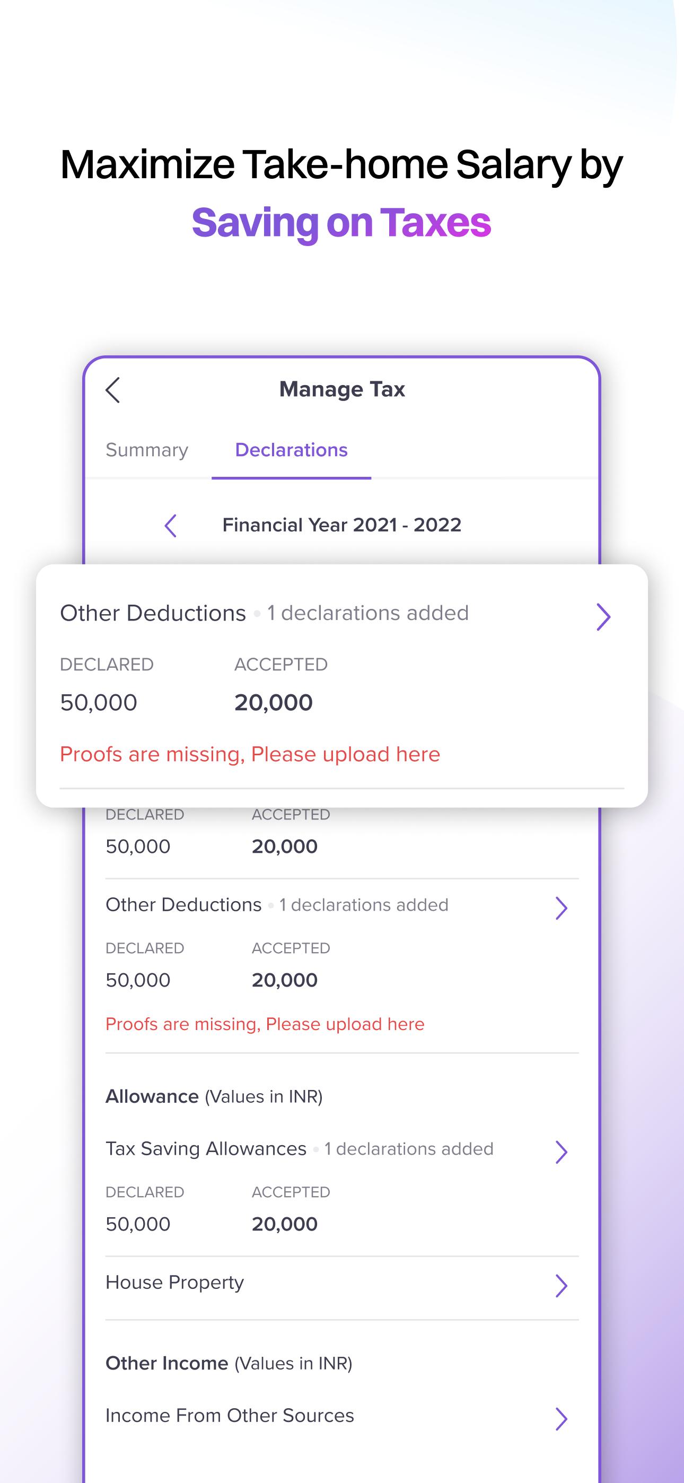Image resolution: width=684 pixels, height=1483 pixels.
Task: Expand House Property chevron
Action: point(562,1286)
